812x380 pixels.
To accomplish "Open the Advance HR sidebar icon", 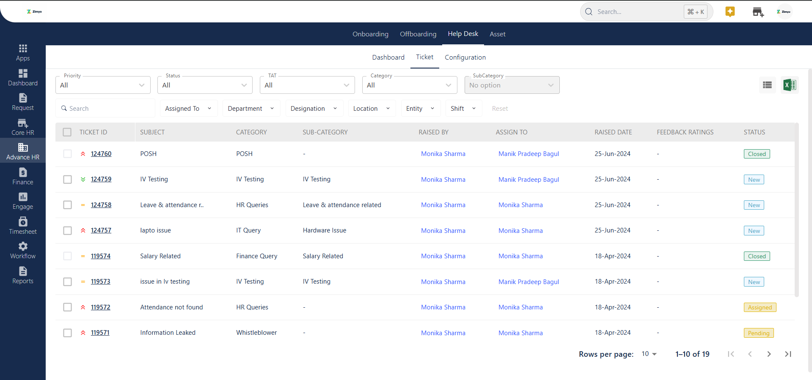I will (x=23, y=148).
